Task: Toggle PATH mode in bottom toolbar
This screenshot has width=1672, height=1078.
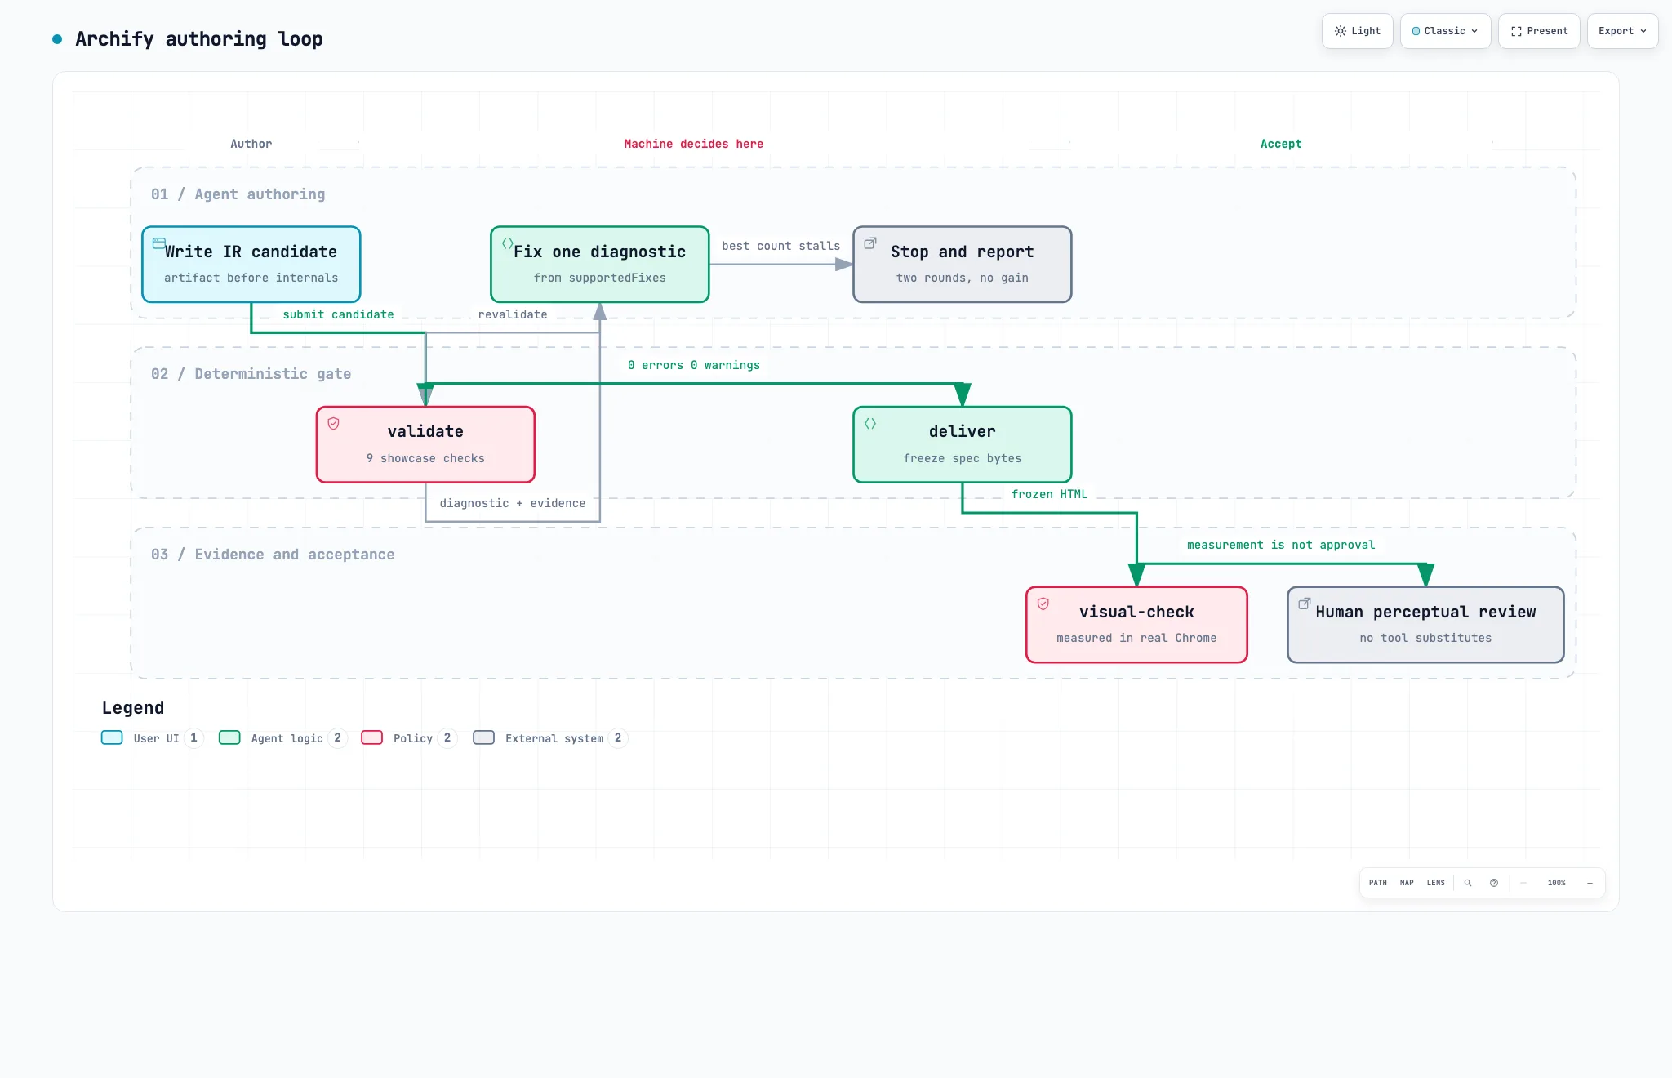Action: click(x=1378, y=883)
